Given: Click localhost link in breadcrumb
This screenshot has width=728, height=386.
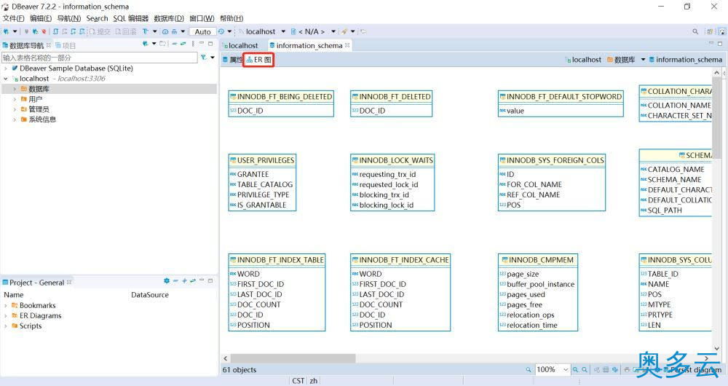Looking at the screenshot, I should pyautogui.click(x=583, y=60).
